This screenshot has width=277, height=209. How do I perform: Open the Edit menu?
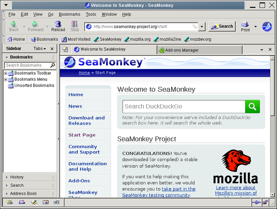24,14
